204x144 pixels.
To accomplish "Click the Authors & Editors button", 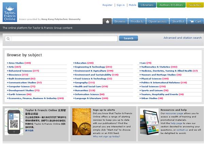I will pyautogui.click(x=171, y=5).
